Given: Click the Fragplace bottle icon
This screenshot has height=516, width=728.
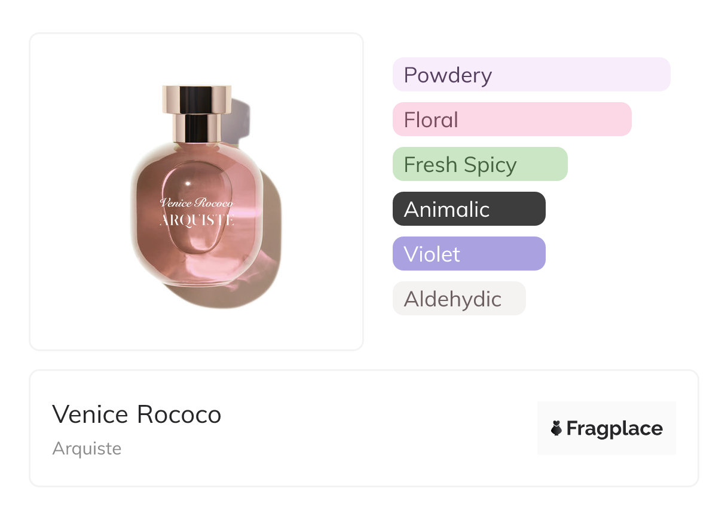Looking at the screenshot, I should click(556, 428).
